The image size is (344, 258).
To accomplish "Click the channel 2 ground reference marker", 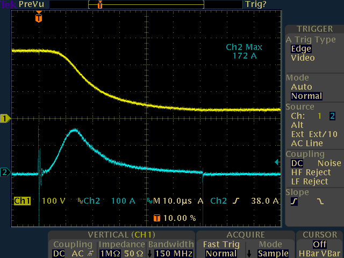I will 5,173.
